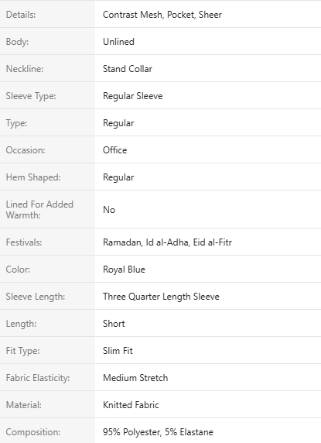Image resolution: width=321 pixels, height=443 pixels.
Task: Click the Details label
Action: click(21, 15)
